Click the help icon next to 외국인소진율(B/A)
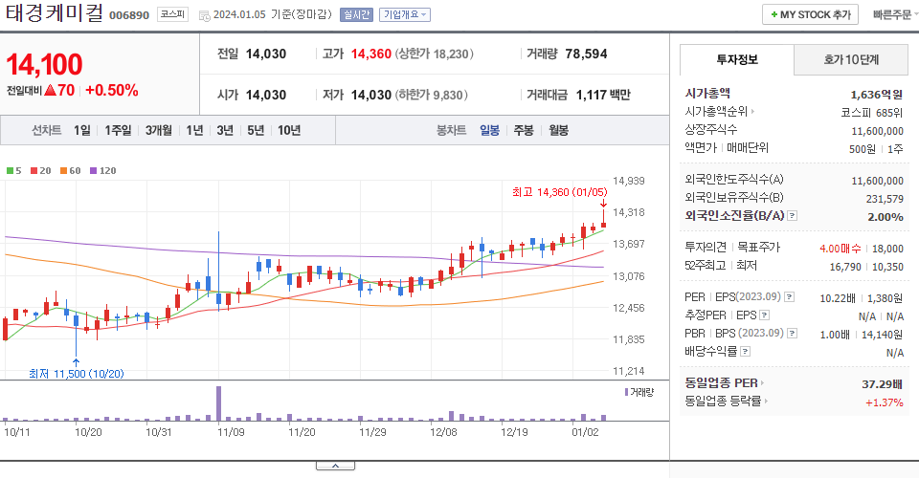The width and height of the screenshot is (919, 478). [x=792, y=216]
